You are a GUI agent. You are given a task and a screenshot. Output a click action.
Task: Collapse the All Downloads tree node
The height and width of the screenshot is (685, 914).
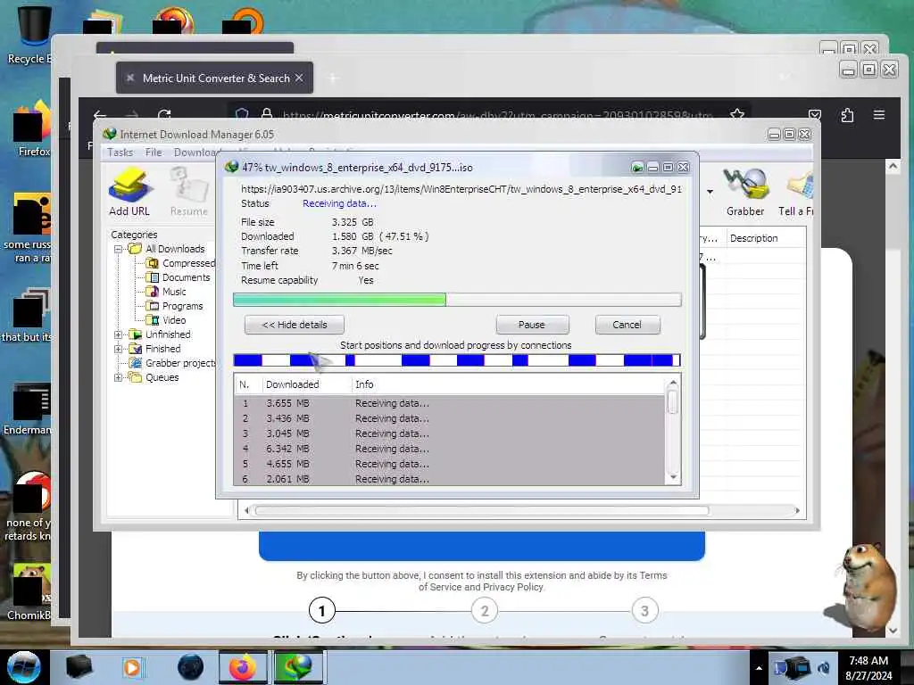[x=119, y=249]
